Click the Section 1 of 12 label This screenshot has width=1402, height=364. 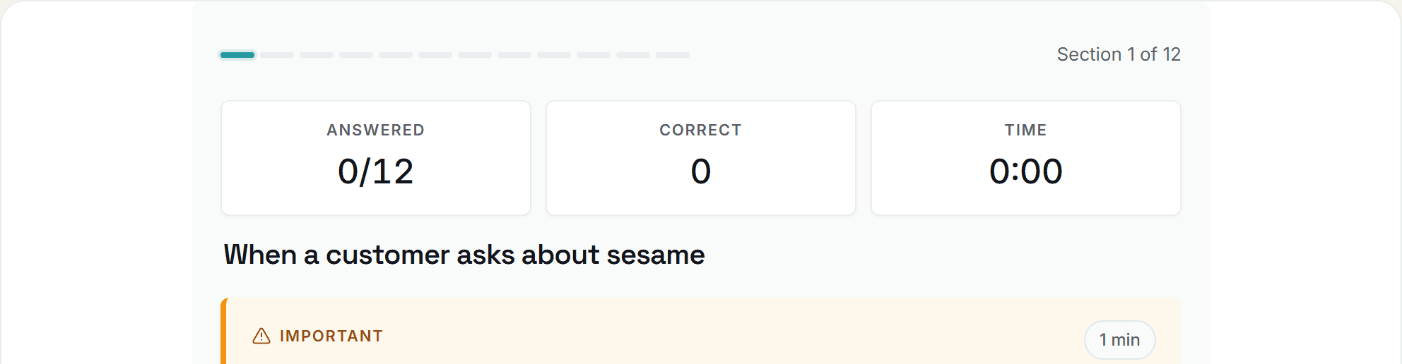click(x=1119, y=54)
